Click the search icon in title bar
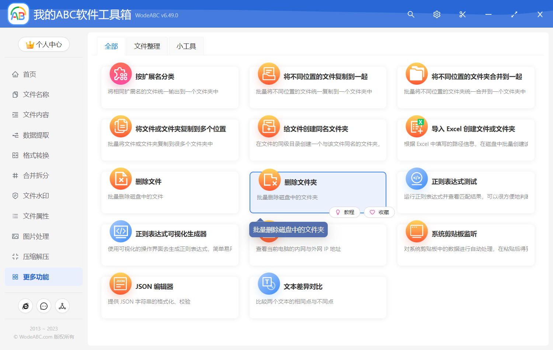Image resolution: width=553 pixels, height=350 pixels. pyautogui.click(x=411, y=14)
